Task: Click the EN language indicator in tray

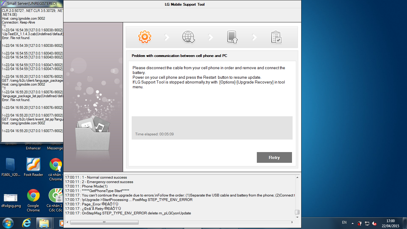Action: click(x=344, y=222)
